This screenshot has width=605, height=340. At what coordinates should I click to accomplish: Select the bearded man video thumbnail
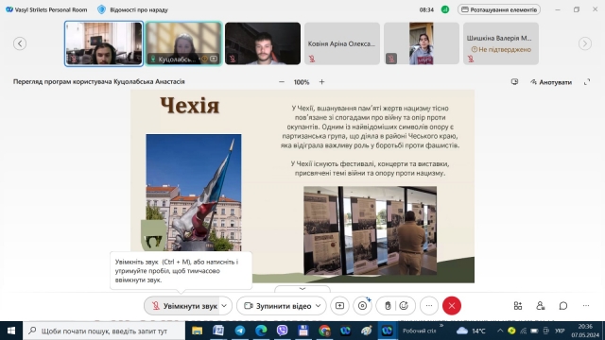tap(263, 43)
